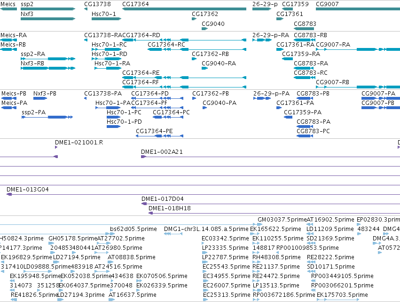
Task: Open EST EC03342.5prime
Action: (225, 238)
